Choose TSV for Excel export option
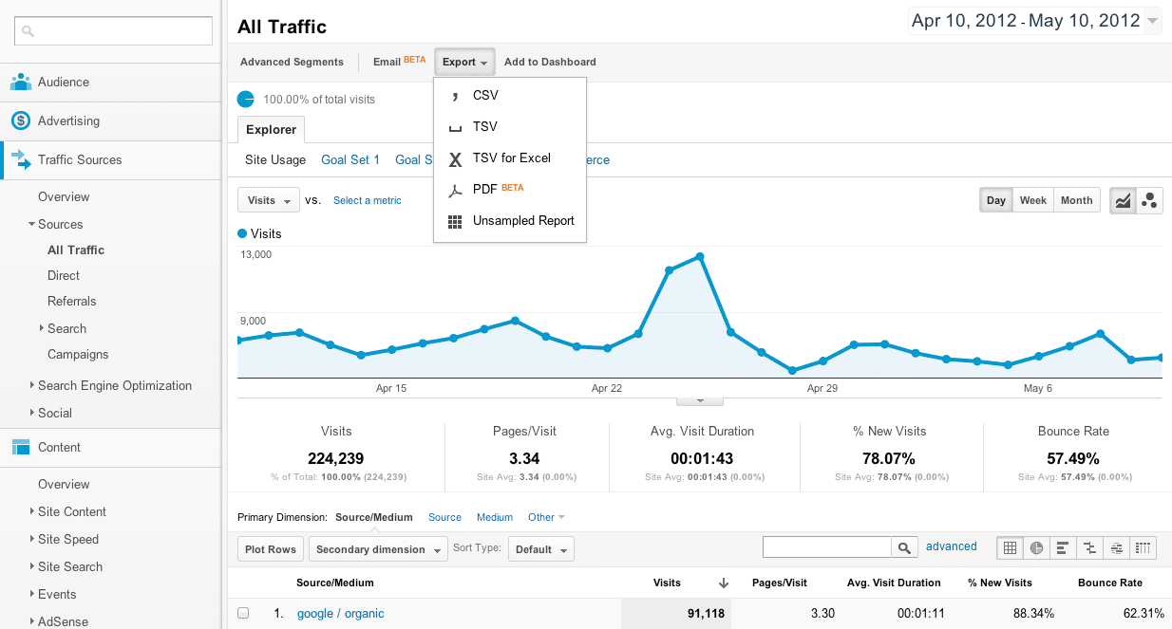This screenshot has width=1172, height=629. pyautogui.click(x=511, y=157)
